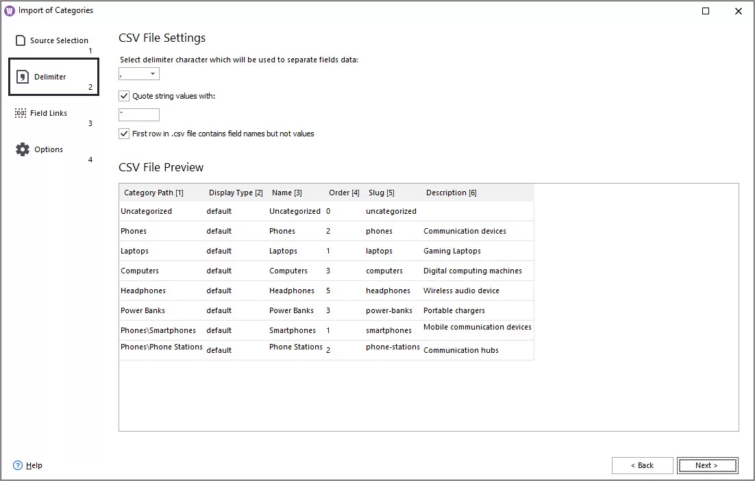Go back using the Back button
755x481 pixels.
tap(642, 465)
